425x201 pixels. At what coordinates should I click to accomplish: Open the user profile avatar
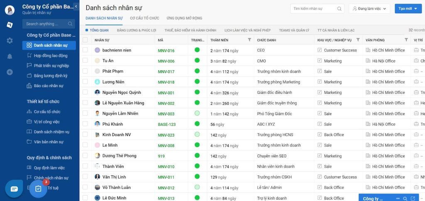pos(10,10)
